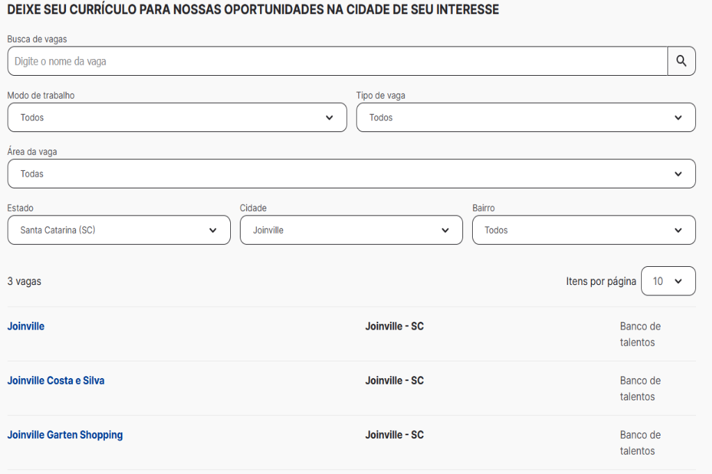
Task: Focus the 'Digite o nome da vaga' search field
Action: click(337, 61)
